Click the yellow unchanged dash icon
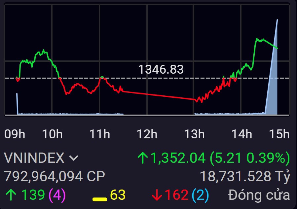This screenshot has width=297, height=209. tap(100, 199)
